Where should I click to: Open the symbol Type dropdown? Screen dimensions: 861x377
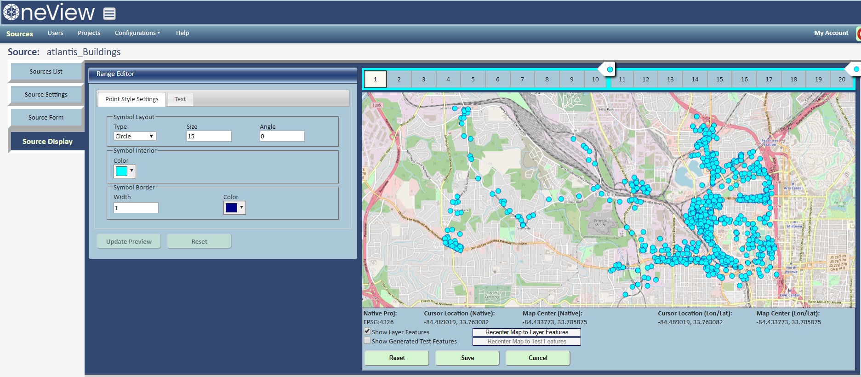[135, 136]
